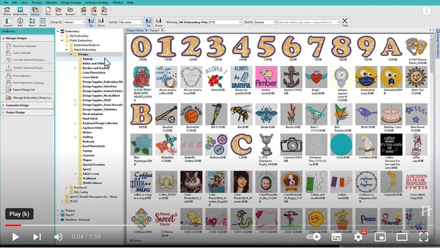Click the Cut toolbar icon
Viewport: 440px width, 248px height.
(84, 11)
